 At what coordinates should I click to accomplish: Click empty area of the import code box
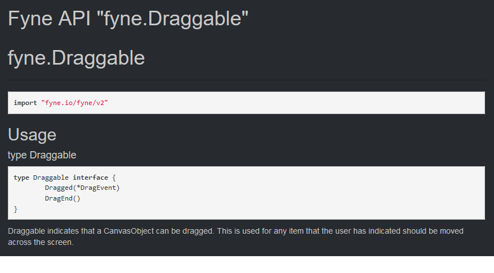tap(296, 103)
